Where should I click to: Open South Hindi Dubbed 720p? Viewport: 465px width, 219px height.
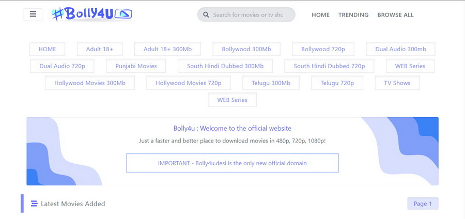coord(329,66)
